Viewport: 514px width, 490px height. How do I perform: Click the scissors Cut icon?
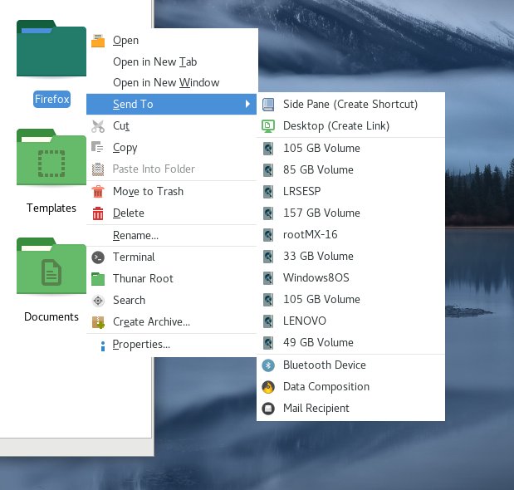point(99,126)
